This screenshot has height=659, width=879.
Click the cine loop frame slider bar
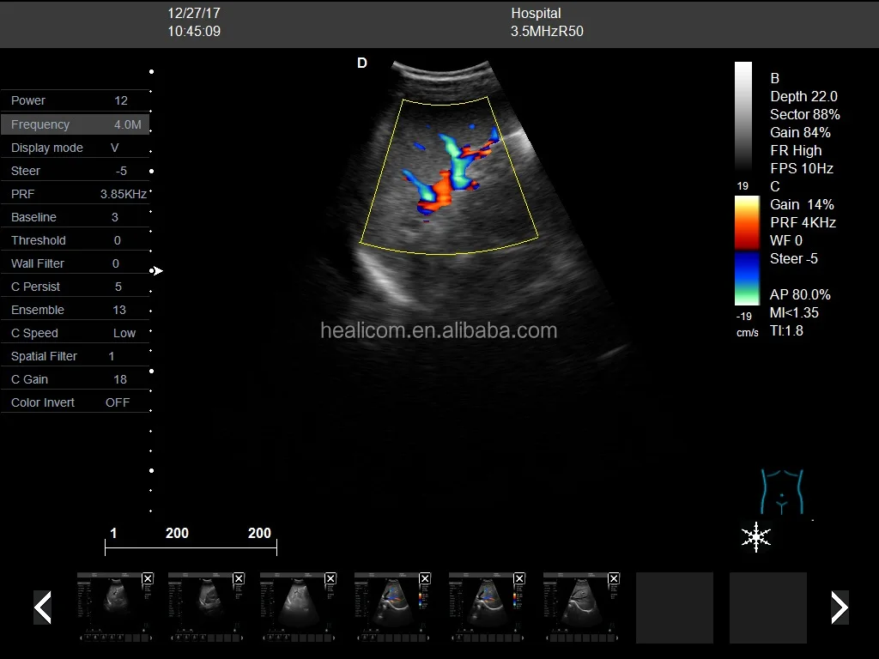(x=191, y=547)
